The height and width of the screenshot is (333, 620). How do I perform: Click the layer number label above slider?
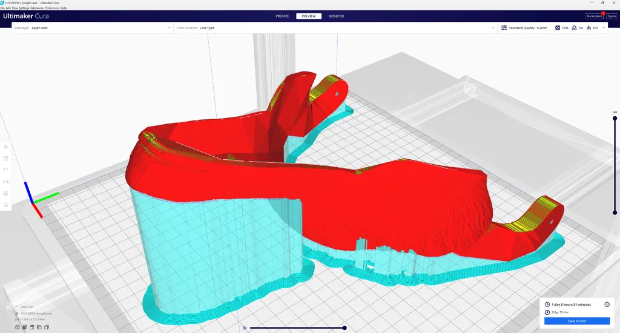(x=615, y=113)
